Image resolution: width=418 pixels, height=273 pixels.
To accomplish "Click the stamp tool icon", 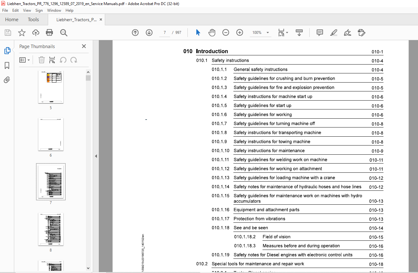I will [x=361, y=33].
